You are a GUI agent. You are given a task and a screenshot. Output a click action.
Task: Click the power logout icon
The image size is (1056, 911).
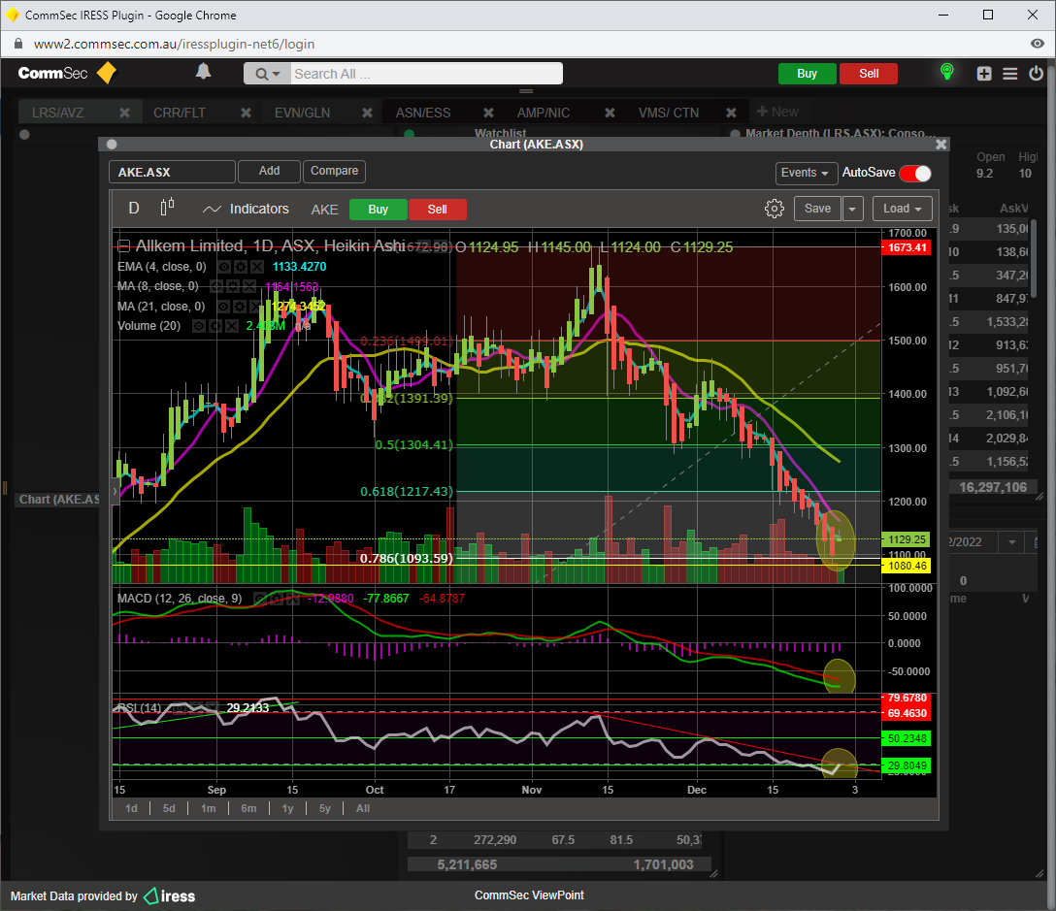1036,74
